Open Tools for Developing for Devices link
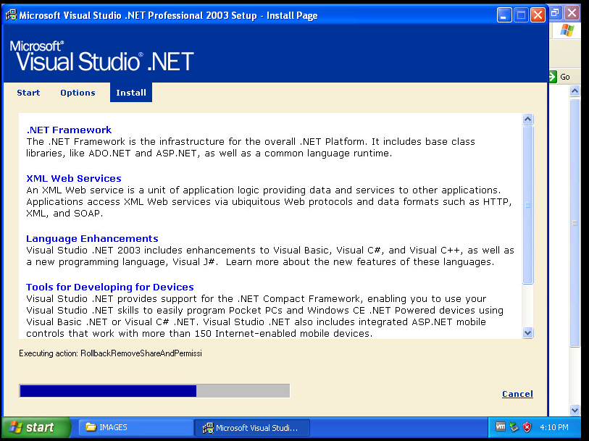 (109, 287)
